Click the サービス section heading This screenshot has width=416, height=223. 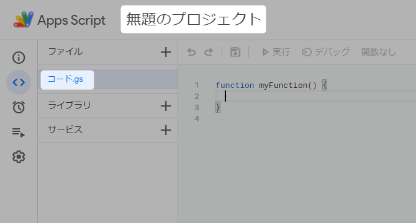tap(65, 129)
